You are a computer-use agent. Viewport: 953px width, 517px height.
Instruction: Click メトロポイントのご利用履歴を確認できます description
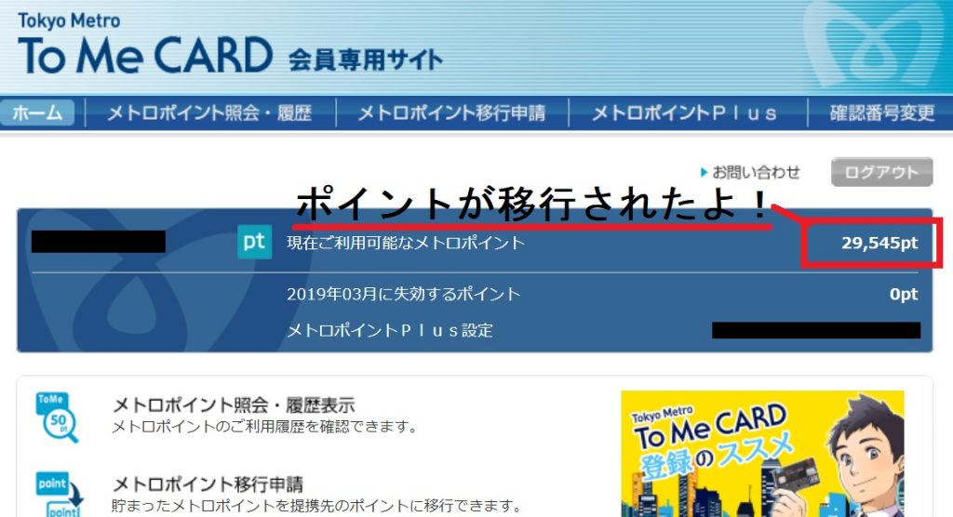coord(265,427)
